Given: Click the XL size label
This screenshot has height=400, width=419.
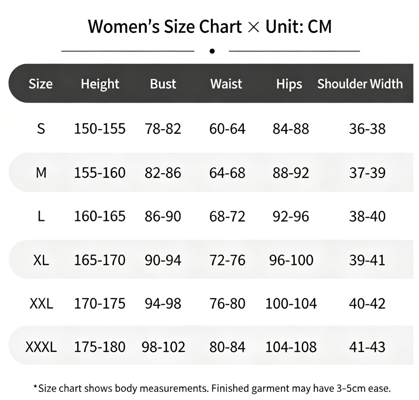Looking at the screenshot, I should coord(41,260).
